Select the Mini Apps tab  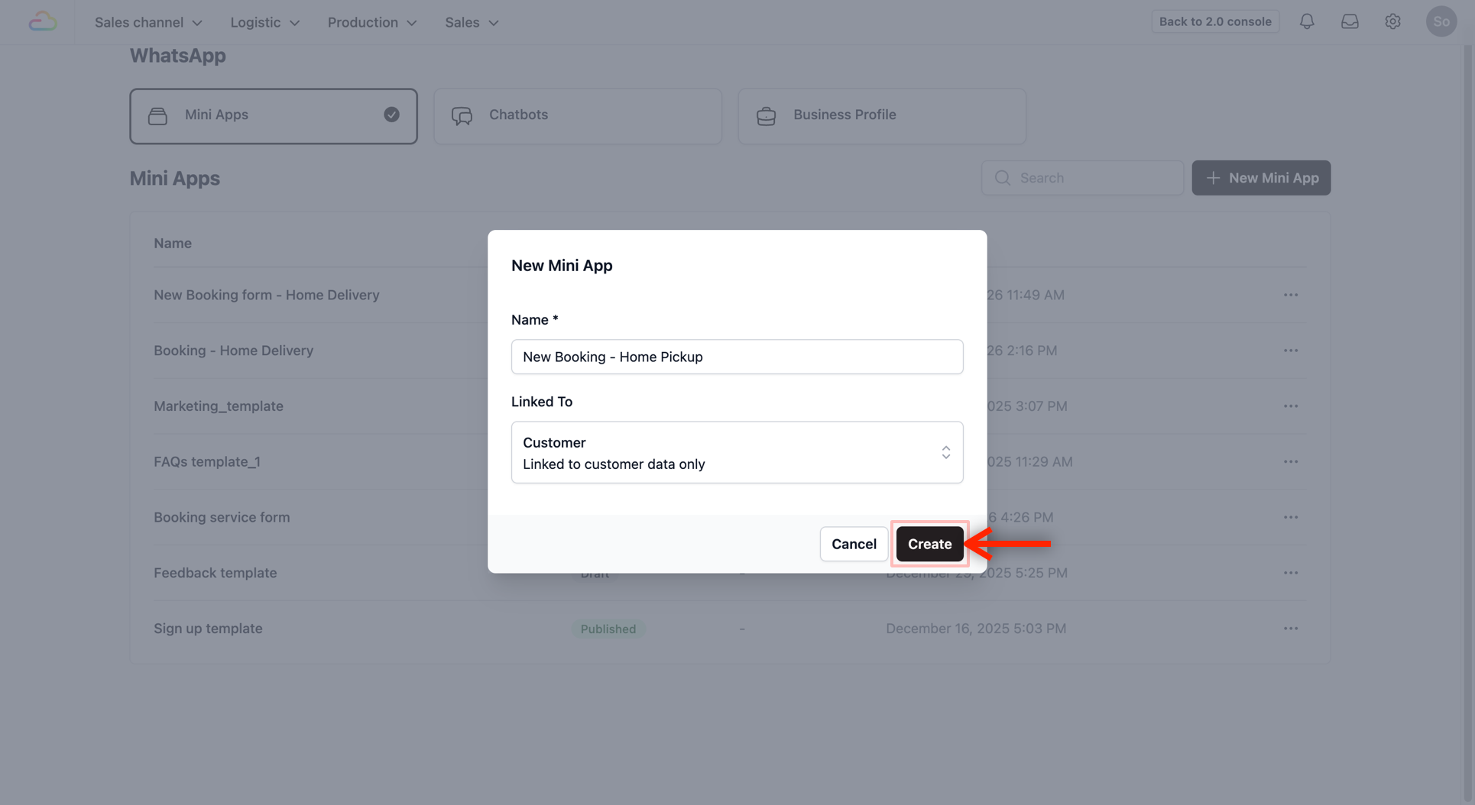pyautogui.click(x=274, y=116)
